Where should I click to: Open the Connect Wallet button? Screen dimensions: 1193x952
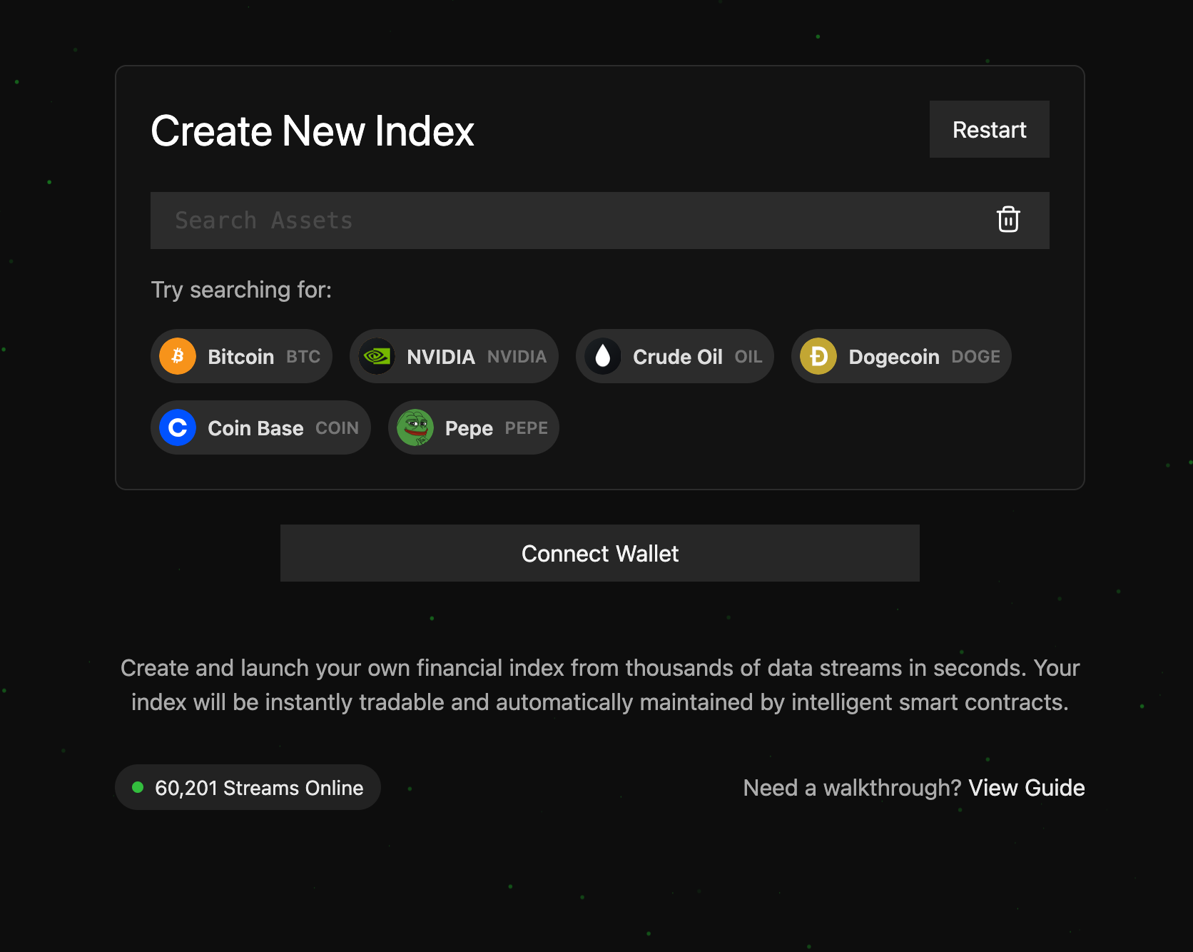(x=600, y=553)
